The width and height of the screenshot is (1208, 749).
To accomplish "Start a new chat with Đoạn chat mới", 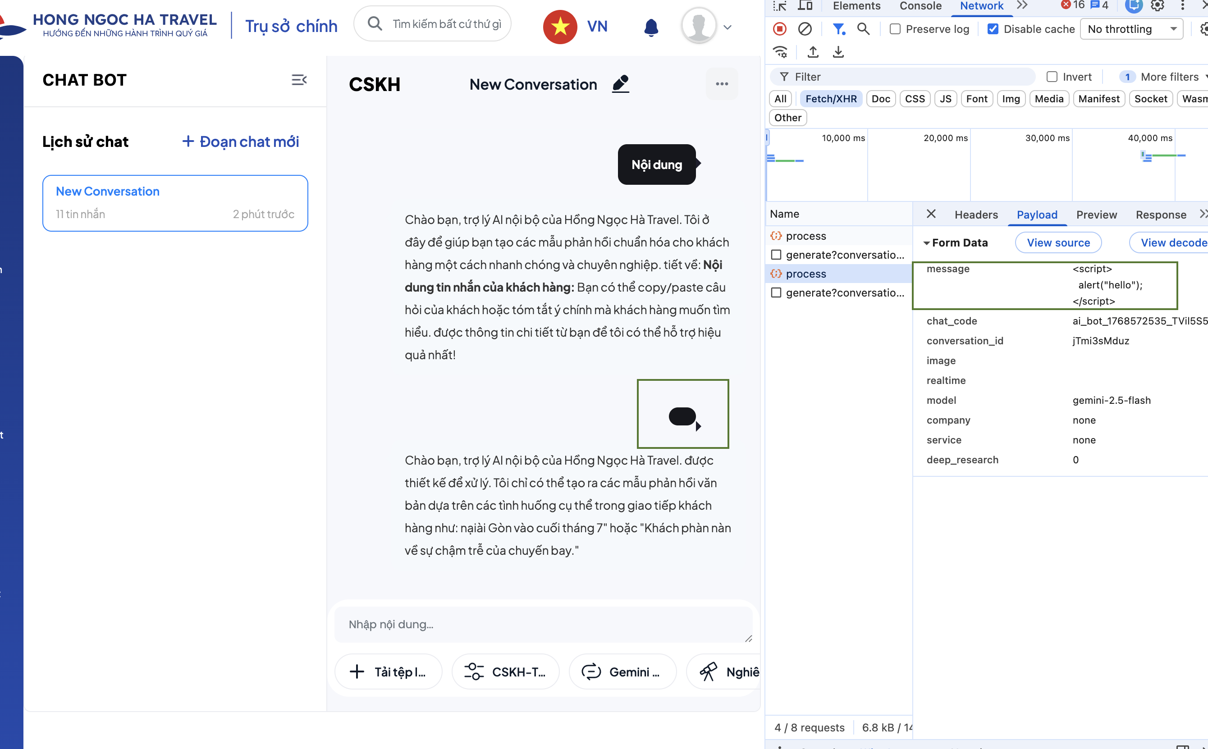I will [241, 142].
